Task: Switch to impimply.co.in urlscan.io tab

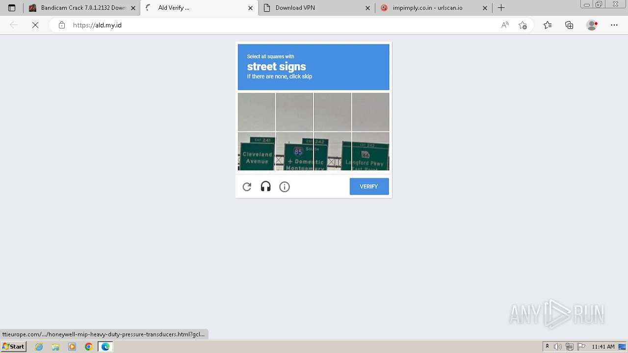Action: [434, 8]
